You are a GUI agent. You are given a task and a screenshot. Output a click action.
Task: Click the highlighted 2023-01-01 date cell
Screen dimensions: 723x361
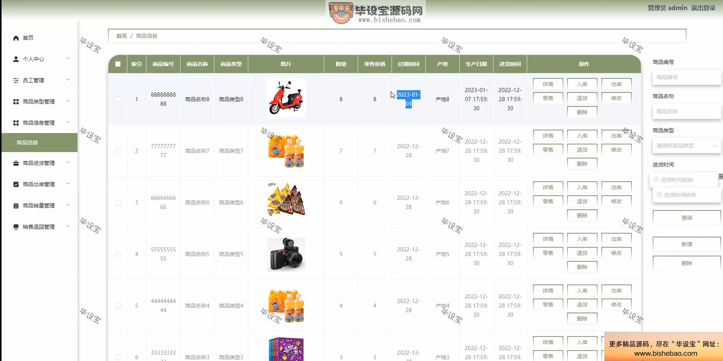tap(408, 99)
